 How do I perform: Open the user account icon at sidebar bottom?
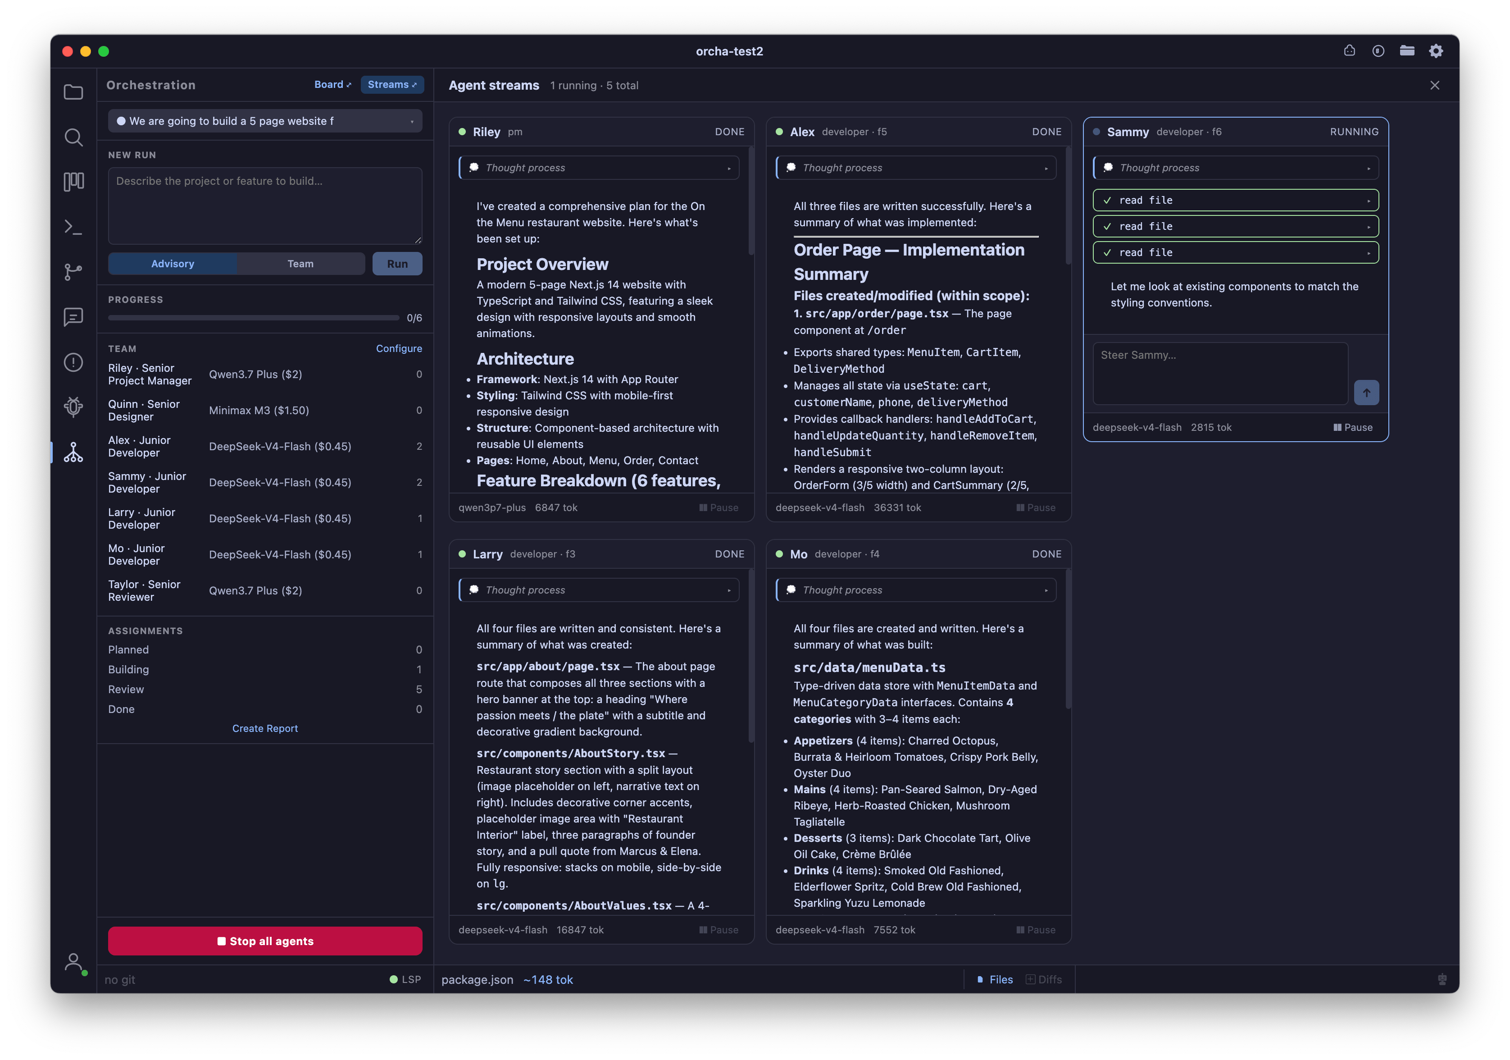point(74,963)
